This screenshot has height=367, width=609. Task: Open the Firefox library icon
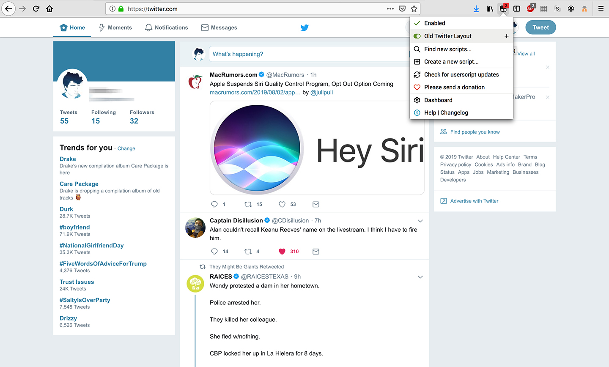point(490,8)
